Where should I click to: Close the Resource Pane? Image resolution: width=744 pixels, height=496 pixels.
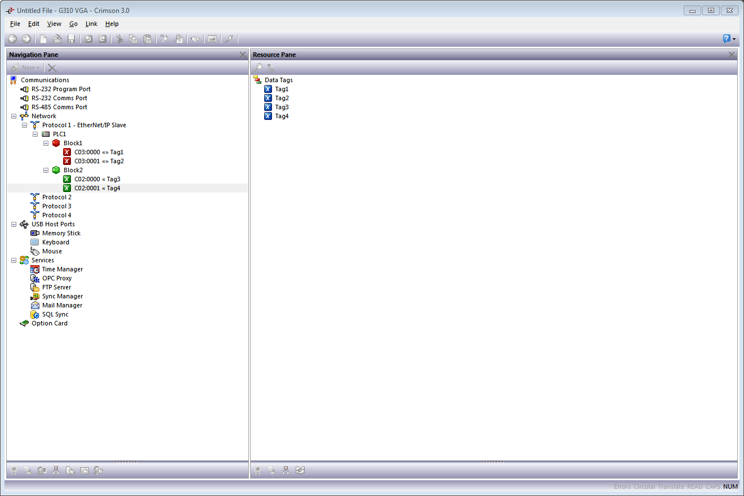732,55
